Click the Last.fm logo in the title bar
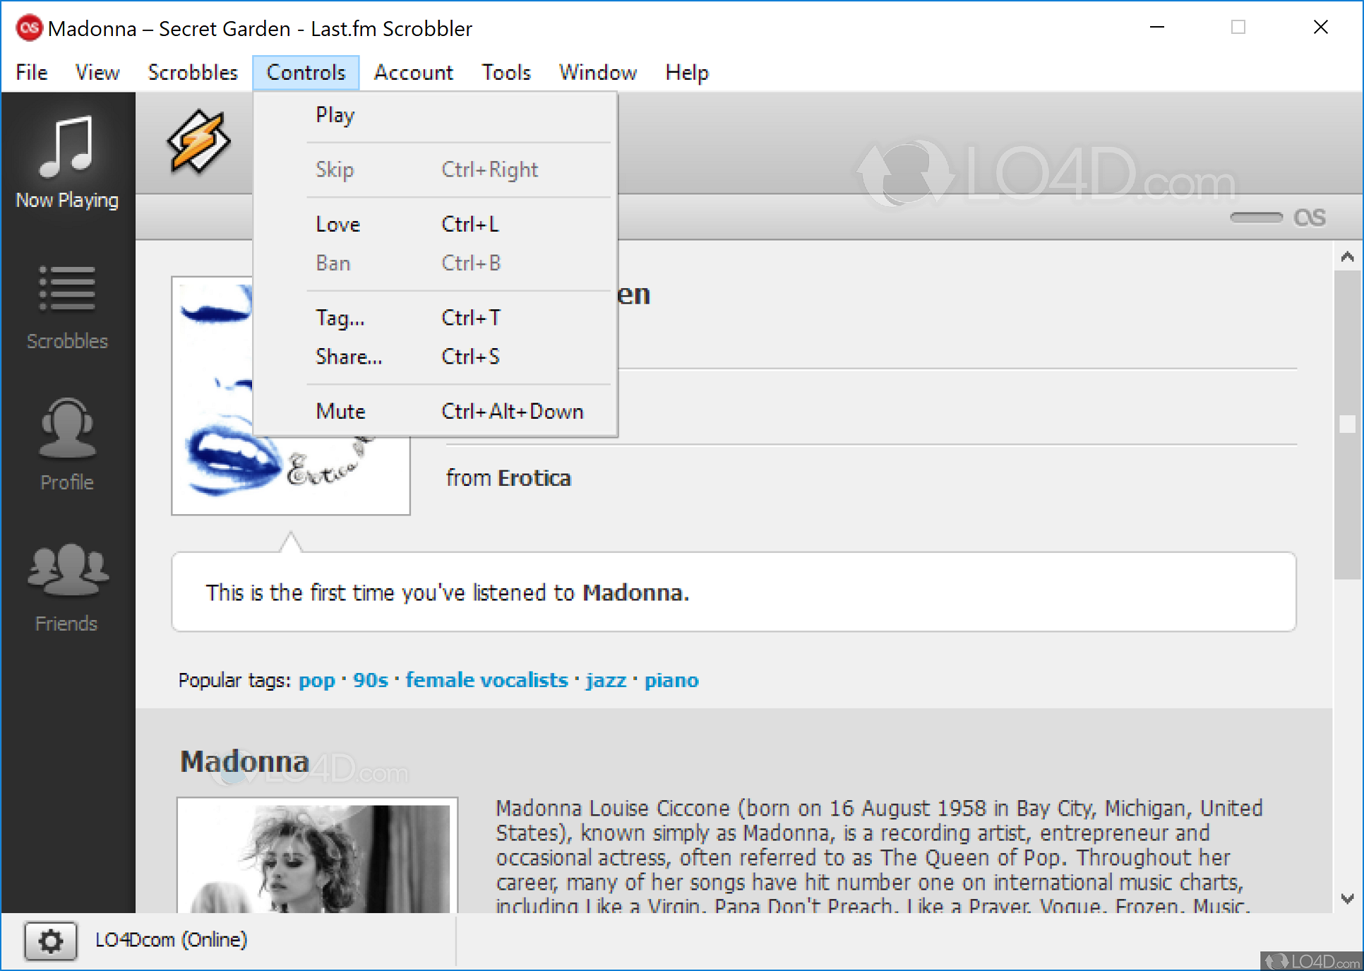Viewport: 1364px width, 971px height. (x=29, y=28)
